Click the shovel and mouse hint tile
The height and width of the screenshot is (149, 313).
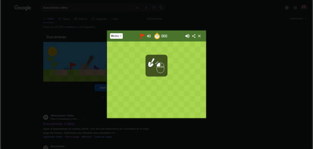[x=156, y=65]
